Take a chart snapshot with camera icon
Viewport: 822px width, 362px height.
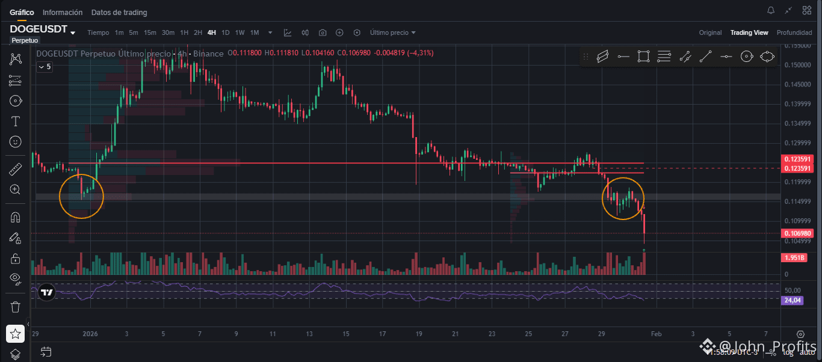[323, 32]
